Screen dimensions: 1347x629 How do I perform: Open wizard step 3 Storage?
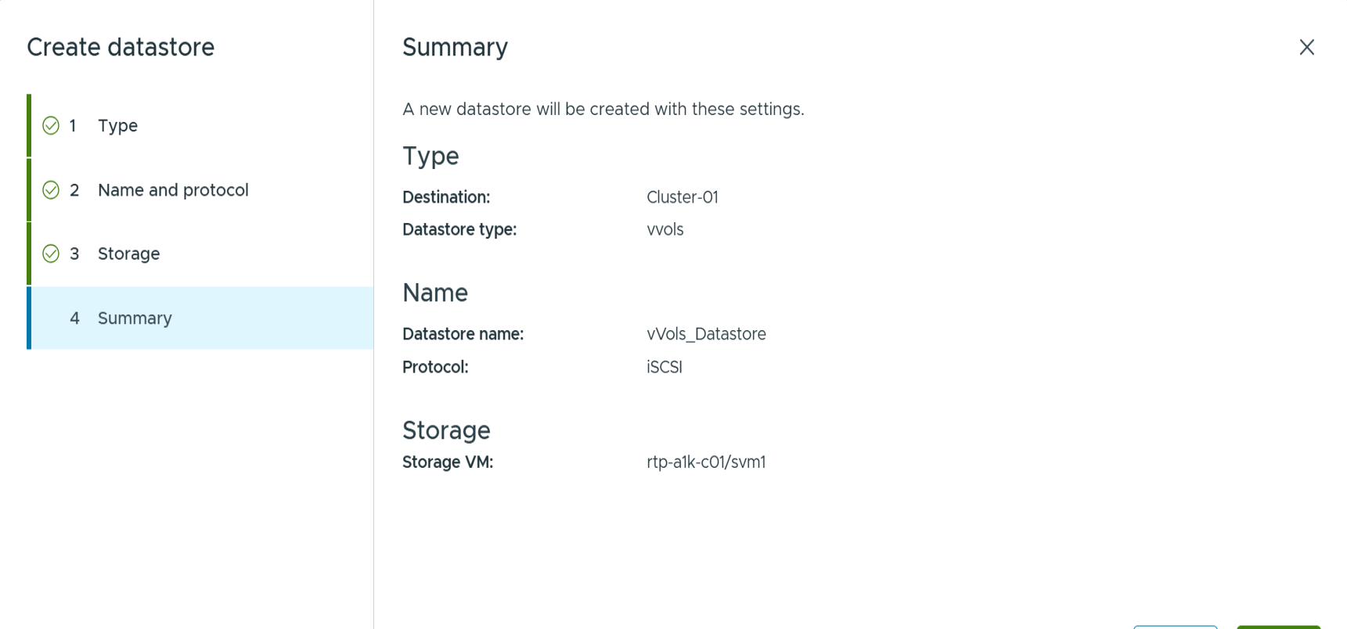coord(128,253)
